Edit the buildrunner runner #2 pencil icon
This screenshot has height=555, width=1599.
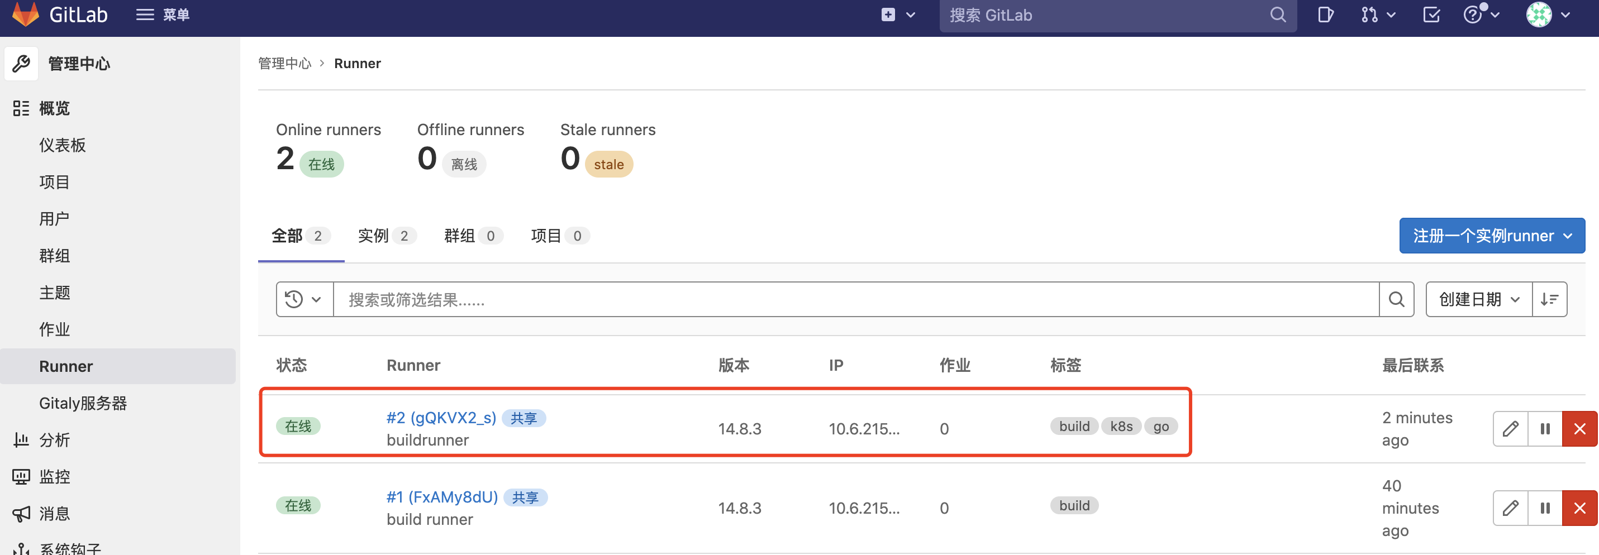[1510, 428]
